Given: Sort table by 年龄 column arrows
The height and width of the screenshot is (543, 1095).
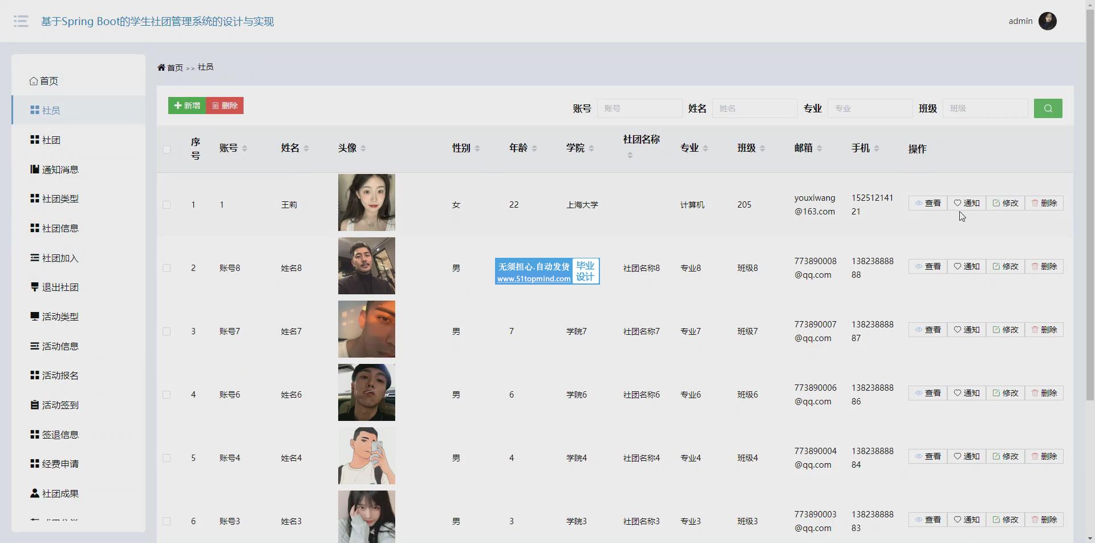Looking at the screenshot, I should 534,148.
